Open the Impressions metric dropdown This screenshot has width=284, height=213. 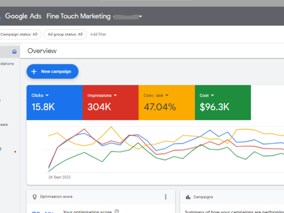[115, 95]
